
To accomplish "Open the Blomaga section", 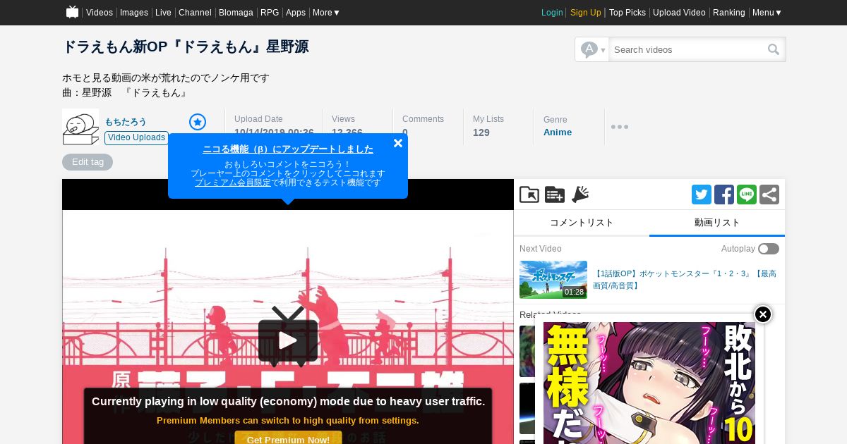I will 236,13.
